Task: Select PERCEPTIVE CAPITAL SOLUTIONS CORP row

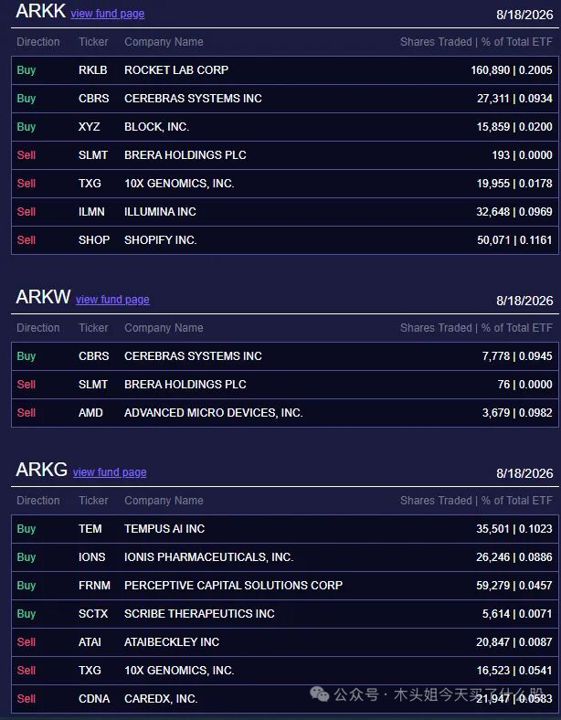Action: tap(285, 586)
